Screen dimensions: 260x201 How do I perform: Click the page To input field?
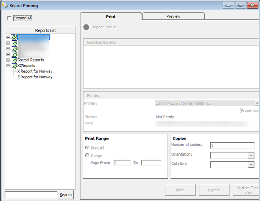click(x=151, y=163)
